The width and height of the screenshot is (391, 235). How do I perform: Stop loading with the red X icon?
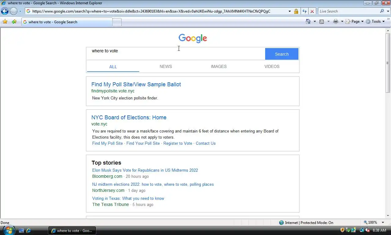312,11
